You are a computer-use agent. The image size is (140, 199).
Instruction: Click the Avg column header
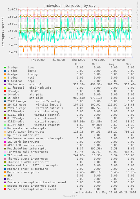(x=112, y=64)
